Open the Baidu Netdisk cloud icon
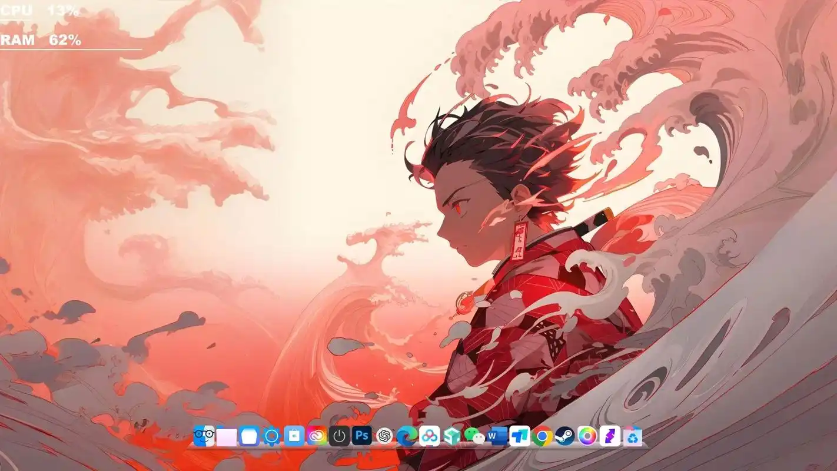The image size is (837, 471). coord(429,436)
